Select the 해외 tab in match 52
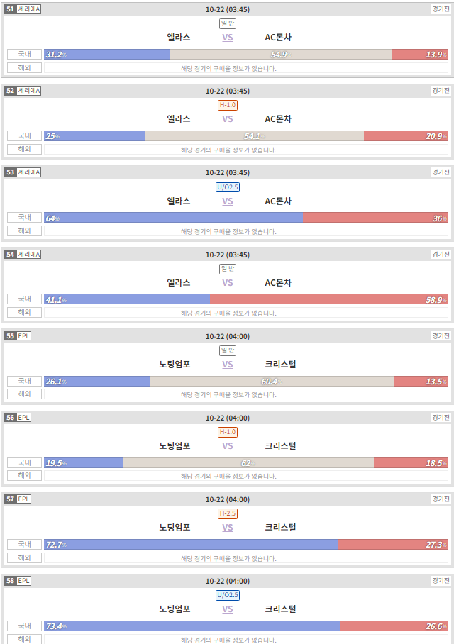Viewport: 454px width, 644px height. click(x=25, y=149)
